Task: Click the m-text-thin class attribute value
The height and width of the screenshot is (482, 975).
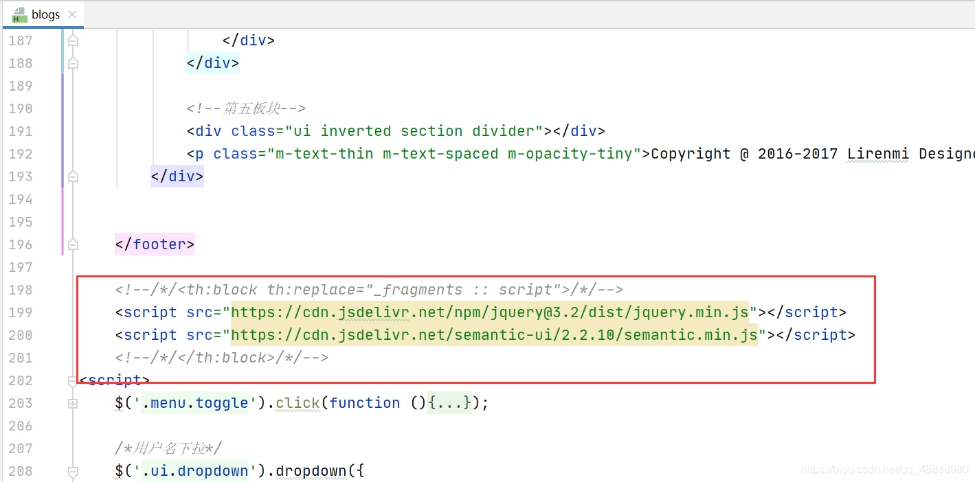Action: click(x=454, y=154)
